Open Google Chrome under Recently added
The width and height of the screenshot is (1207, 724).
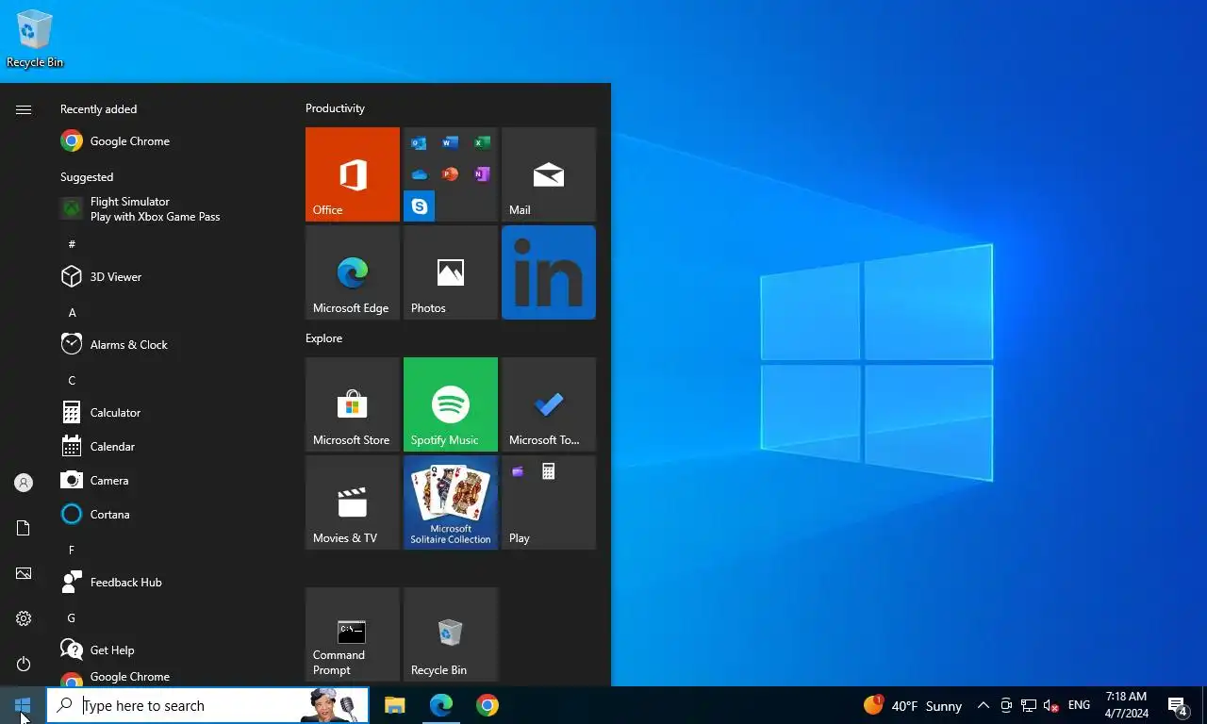[x=170, y=141]
